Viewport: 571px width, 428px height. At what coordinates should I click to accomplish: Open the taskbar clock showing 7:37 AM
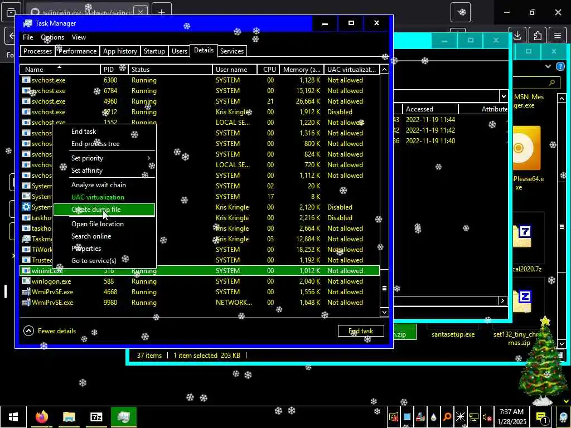pyautogui.click(x=511, y=417)
